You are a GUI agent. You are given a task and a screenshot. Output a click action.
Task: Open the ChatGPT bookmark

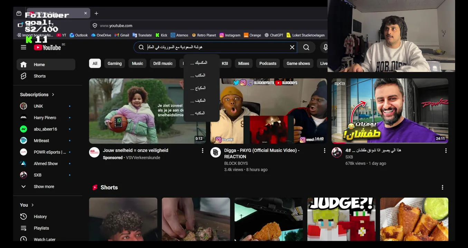(x=274, y=35)
